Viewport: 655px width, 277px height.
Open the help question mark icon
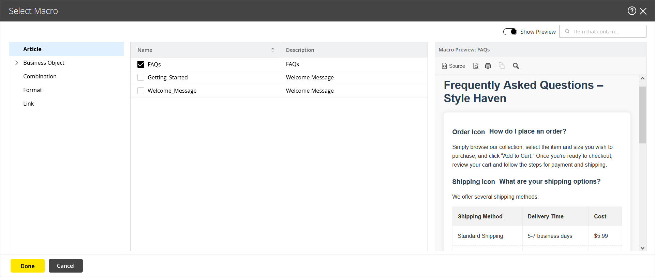coord(632,11)
